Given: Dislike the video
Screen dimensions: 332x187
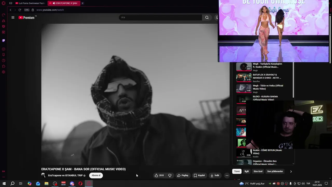Looking at the screenshot, I should pos(170,175).
